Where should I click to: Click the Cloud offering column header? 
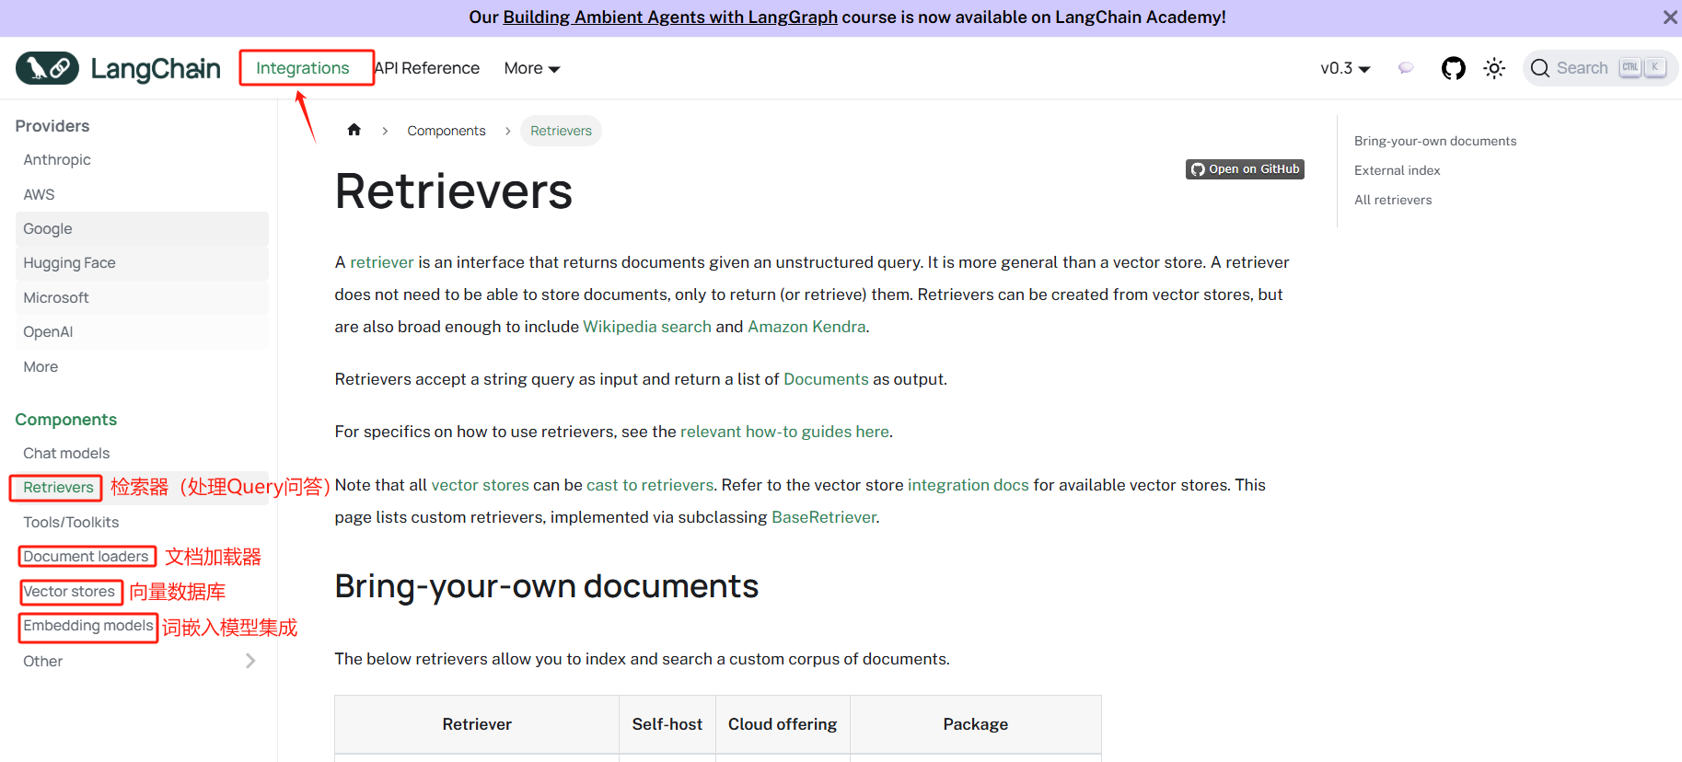(x=783, y=724)
